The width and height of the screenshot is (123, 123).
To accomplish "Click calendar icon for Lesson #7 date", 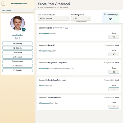I will coord(104,97).
